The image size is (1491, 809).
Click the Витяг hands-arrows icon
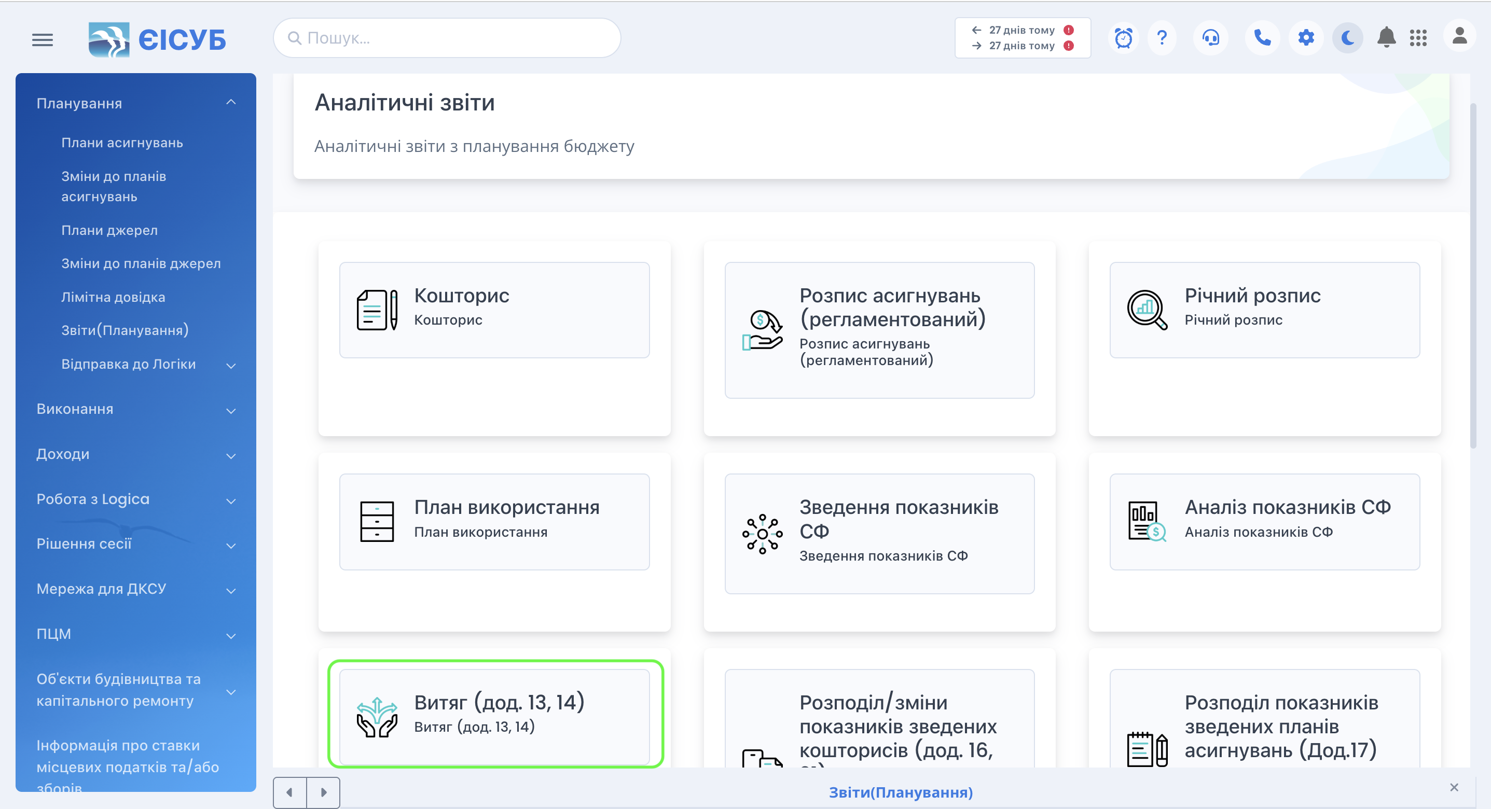377,717
